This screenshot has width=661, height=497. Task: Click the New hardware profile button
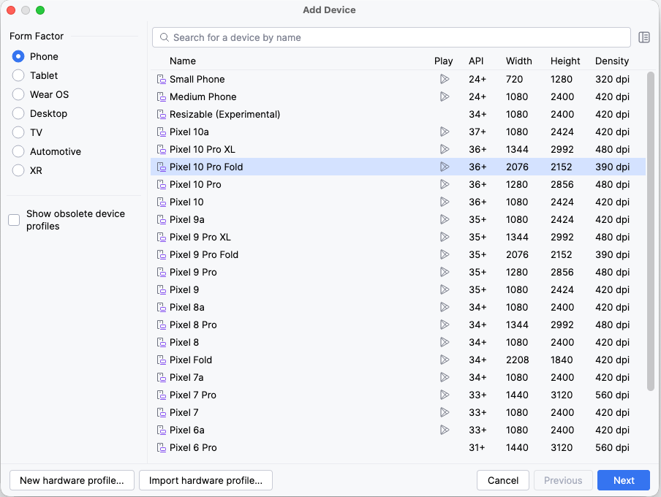72,480
